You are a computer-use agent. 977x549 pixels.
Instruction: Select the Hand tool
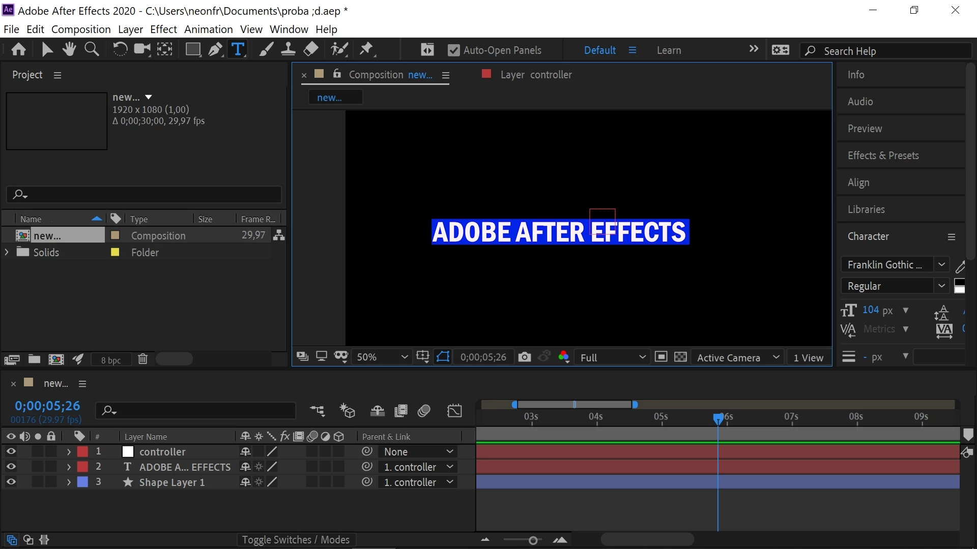tap(69, 49)
